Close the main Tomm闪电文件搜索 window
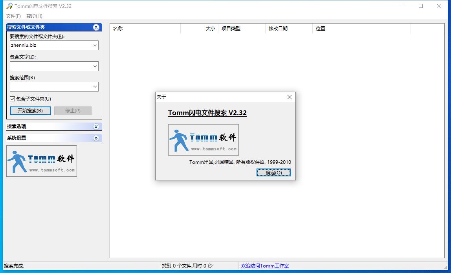The height and width of the screenshot is (273, 451). click(439, 6)
